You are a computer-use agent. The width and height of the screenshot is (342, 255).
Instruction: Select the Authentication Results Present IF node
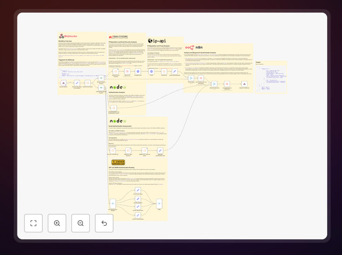(x=101, y=88)
